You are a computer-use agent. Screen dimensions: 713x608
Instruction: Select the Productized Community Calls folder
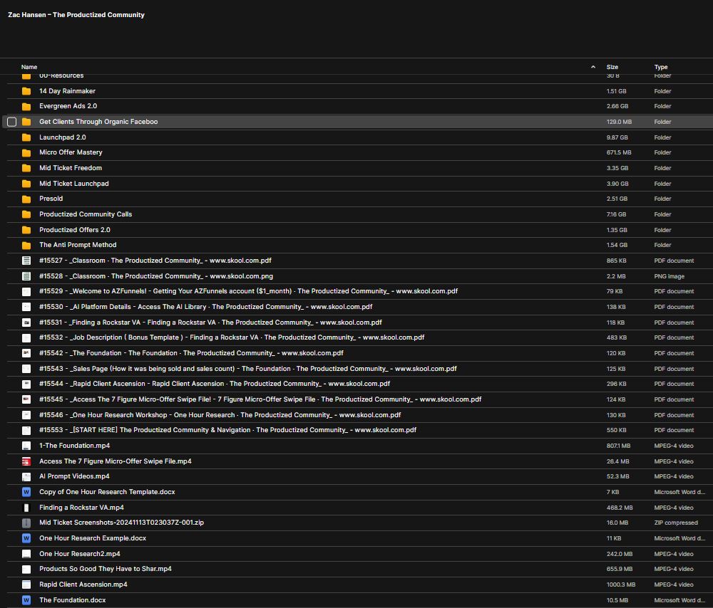pyautogui.click(x=86, y=214)
